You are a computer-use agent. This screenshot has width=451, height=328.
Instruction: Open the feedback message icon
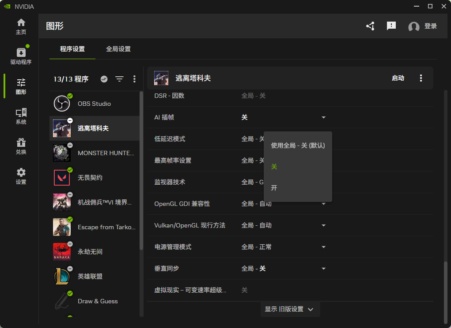click(x=391, y=26)
